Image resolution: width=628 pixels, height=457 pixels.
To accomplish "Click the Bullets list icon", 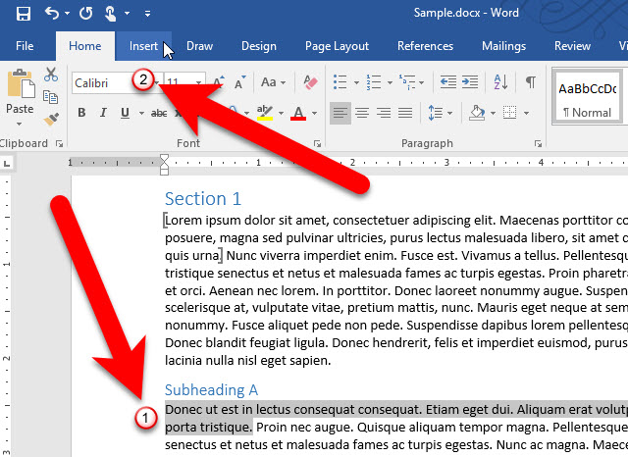I will click(340, 82).
